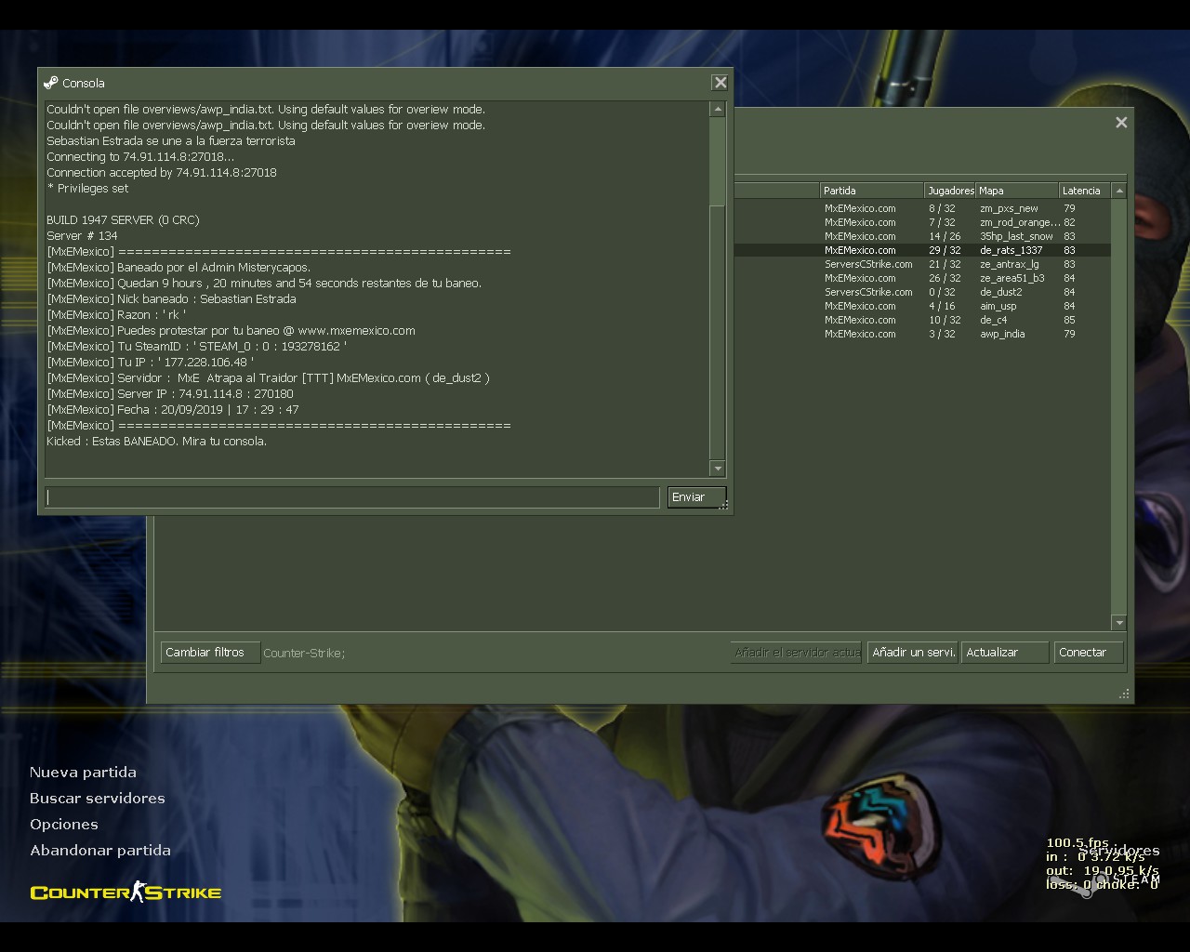Sort servers by Latencia column header
The height and width of the screenshot is (952, 1190).
click(x=1085, y=191)
